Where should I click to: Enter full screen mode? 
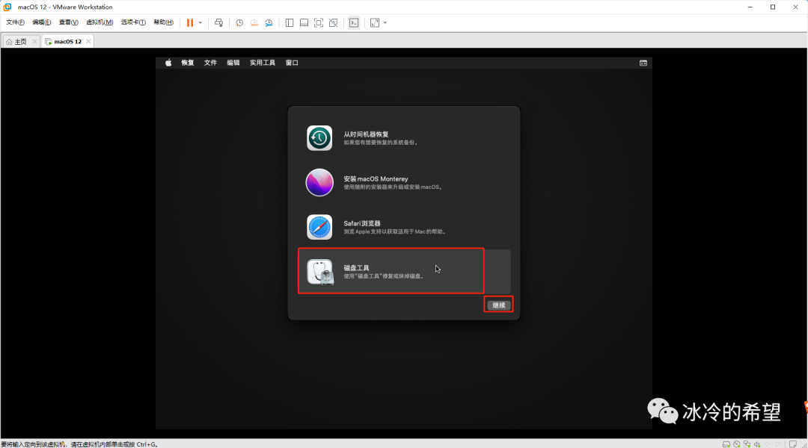click(319, 22)
